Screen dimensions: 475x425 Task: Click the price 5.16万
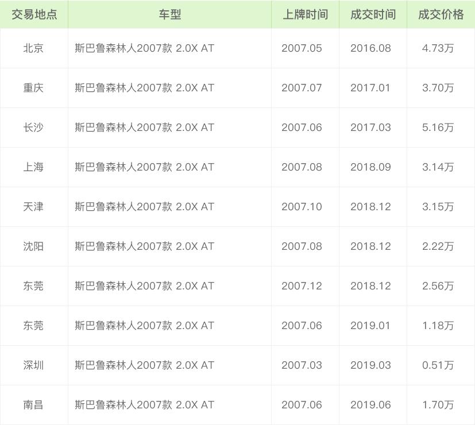point(438,127)
